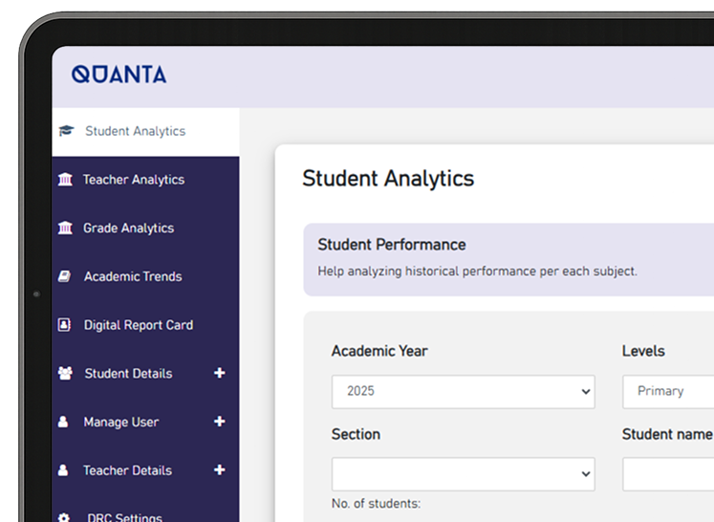Click the ID card icon for Digital Report Card

click(x=64, y=325)
